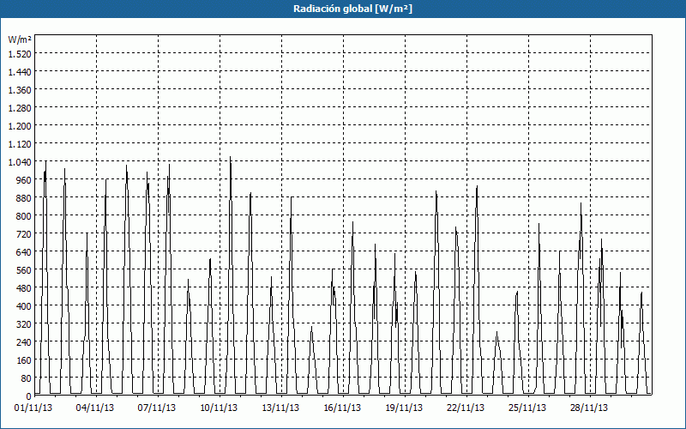Select the 160 y-axis value
686x429 pixels.
pyautogui.click(x=24, y=360)
